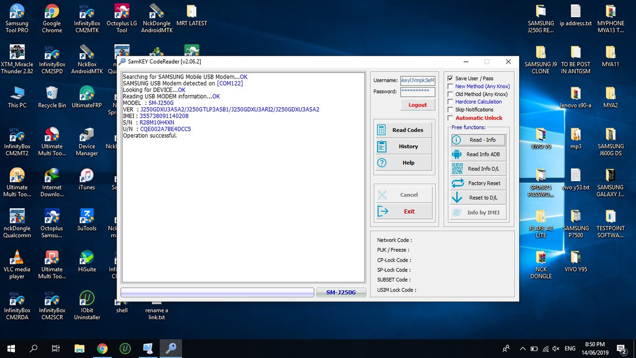Open NckDongle AndroidMTK desktop icon
The width and height of the screenshot is (636, 358).
click(x=157, y=18)
